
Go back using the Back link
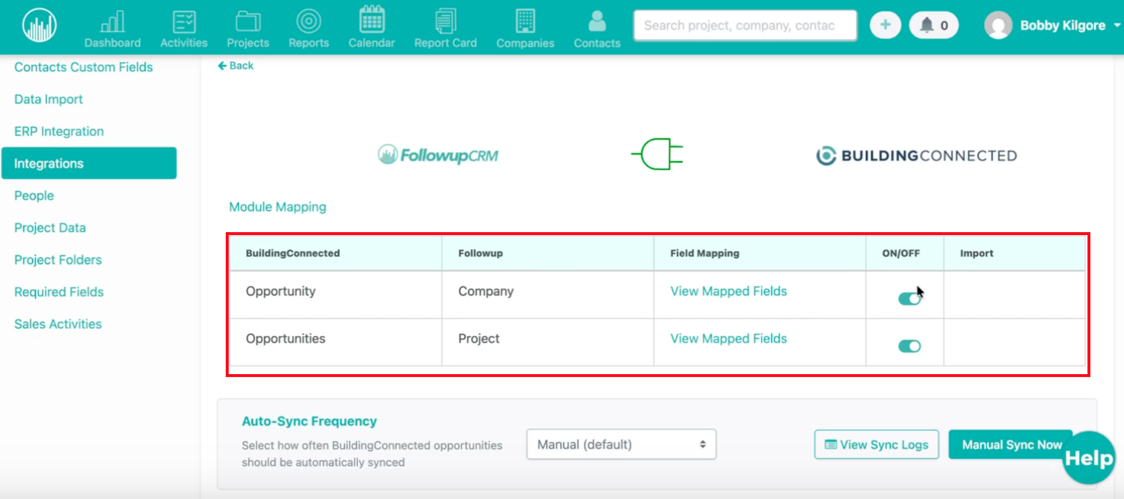coord(236,65)
